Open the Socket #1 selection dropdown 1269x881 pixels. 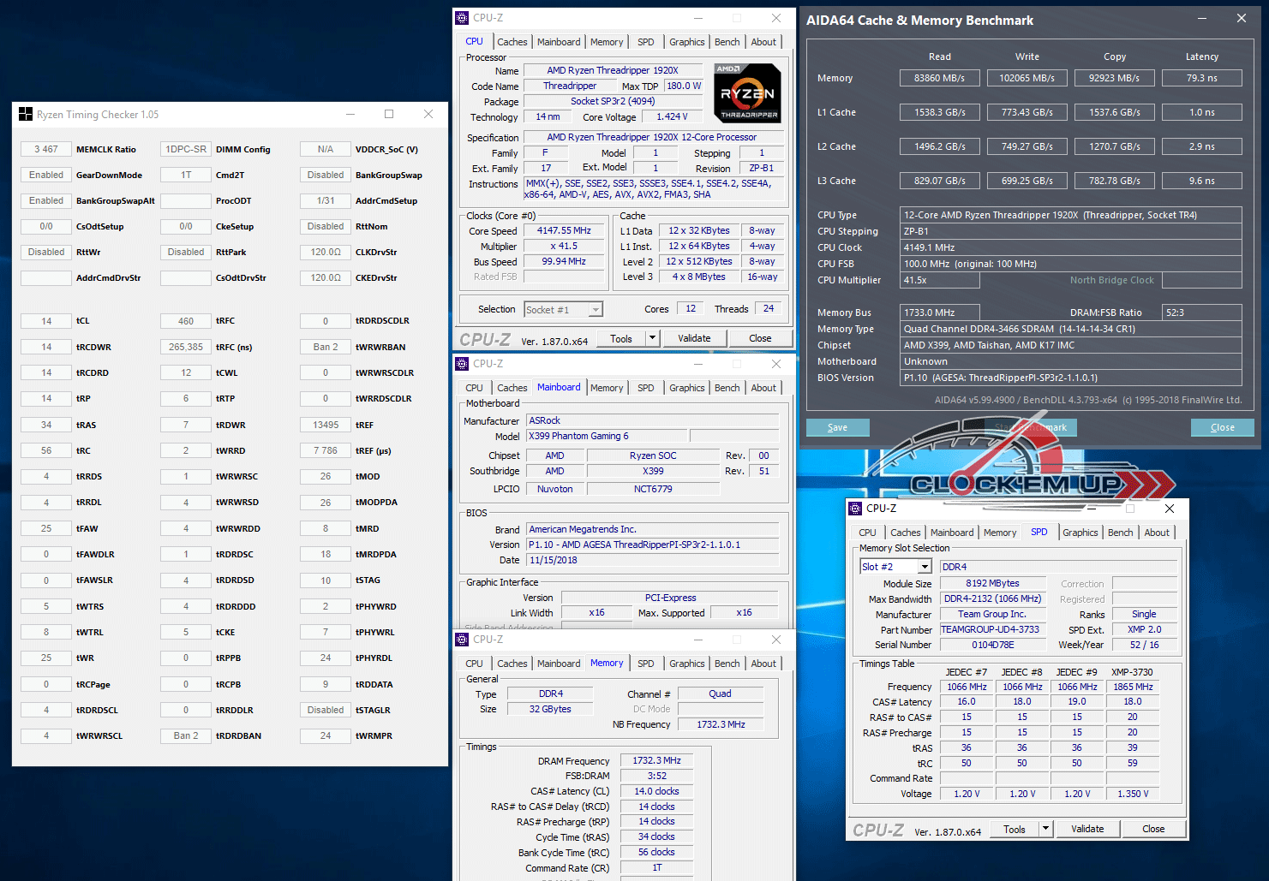point(596,310)
